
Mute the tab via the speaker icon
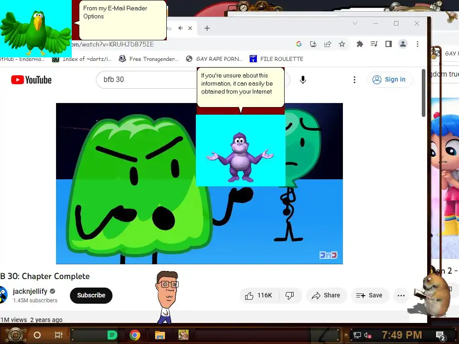(181, 28)
